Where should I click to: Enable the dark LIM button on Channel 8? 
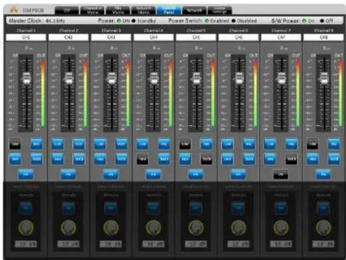(313, 144)
